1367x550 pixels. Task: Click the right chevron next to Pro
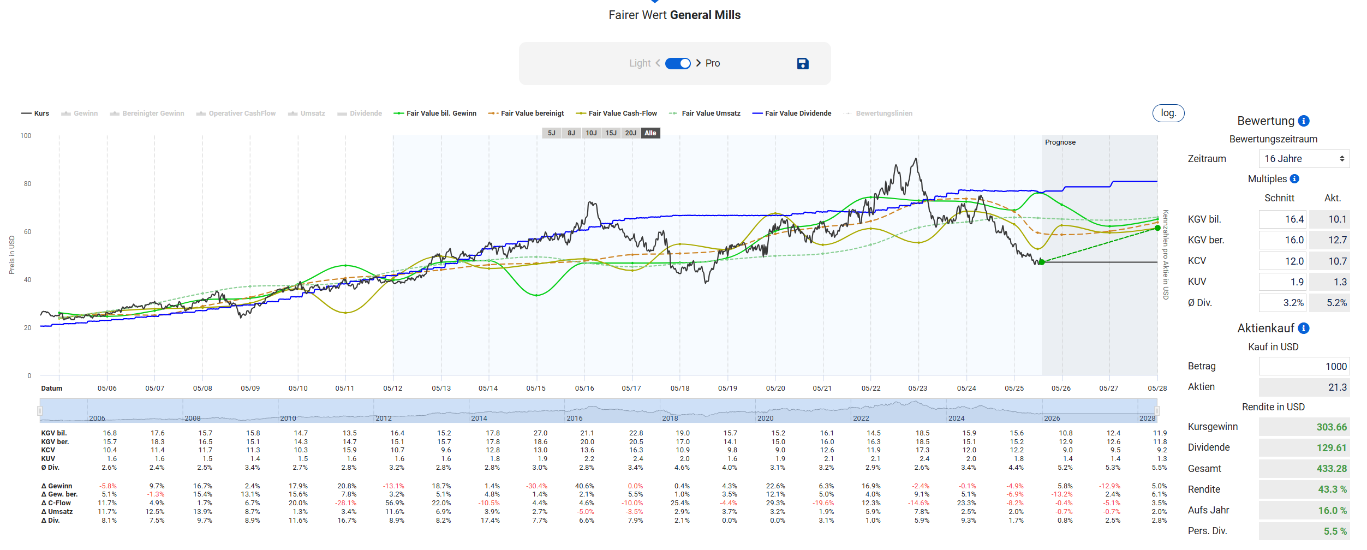click(x=699, y=63)
